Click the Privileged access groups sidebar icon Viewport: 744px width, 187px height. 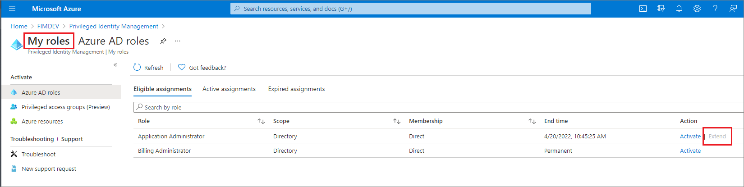coord(14,107)
